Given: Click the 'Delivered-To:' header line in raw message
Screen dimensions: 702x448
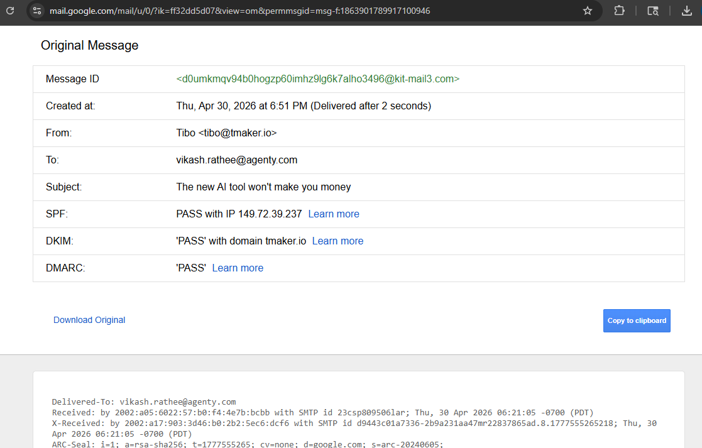Looking at the screenshot, I should tap(144, 402).
